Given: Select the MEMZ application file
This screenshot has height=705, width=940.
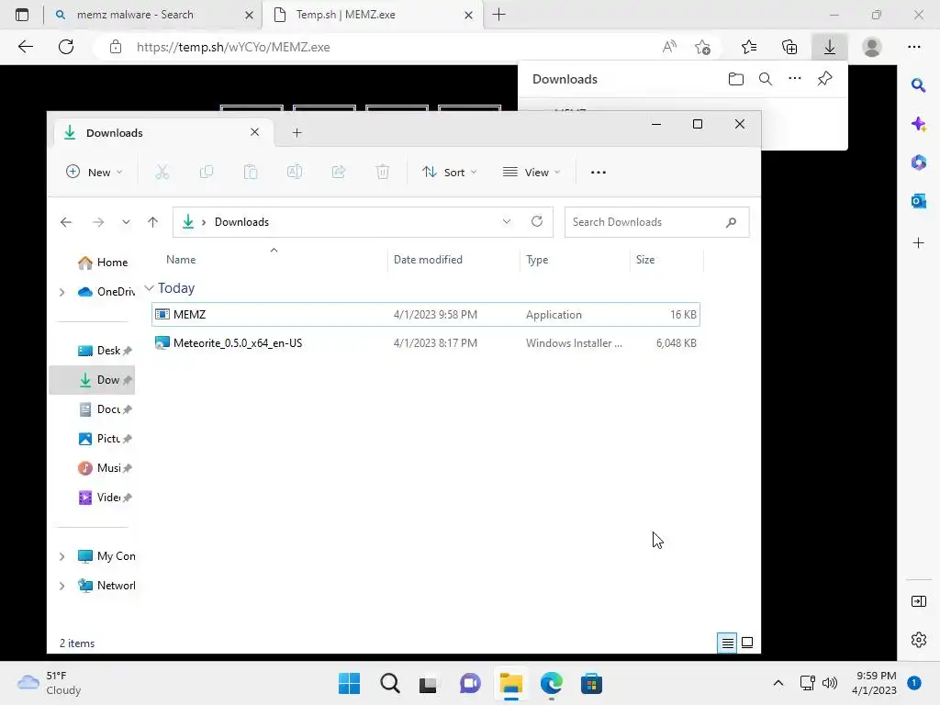Looking at the screenshot, I should tap(426, 315).
